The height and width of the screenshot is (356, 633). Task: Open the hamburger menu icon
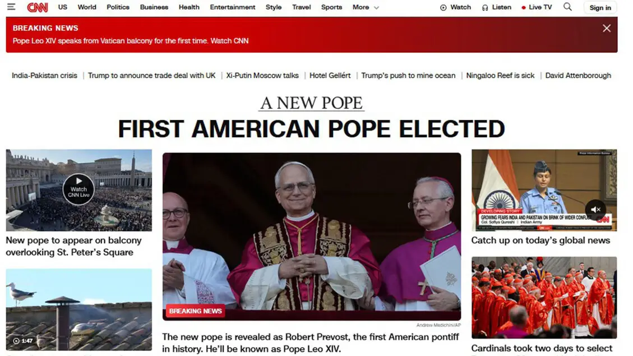point(11,7)
